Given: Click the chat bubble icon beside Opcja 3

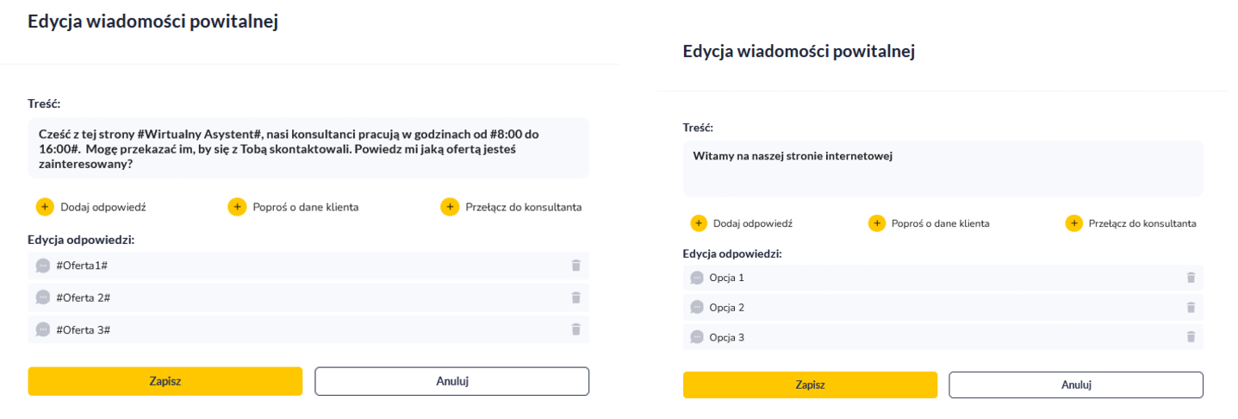Looking at the screenshot, I should click(x=697, y=337).
